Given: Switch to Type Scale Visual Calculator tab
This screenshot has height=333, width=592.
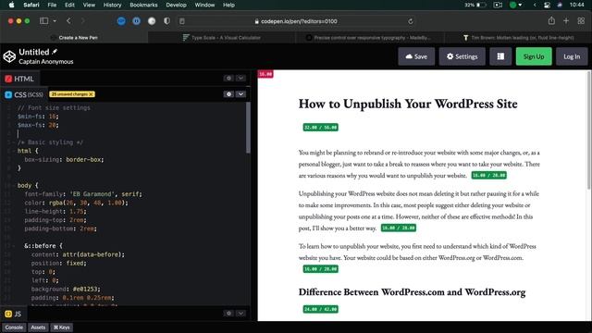Looking at the screenshot, I should click(x=222, y=37).
